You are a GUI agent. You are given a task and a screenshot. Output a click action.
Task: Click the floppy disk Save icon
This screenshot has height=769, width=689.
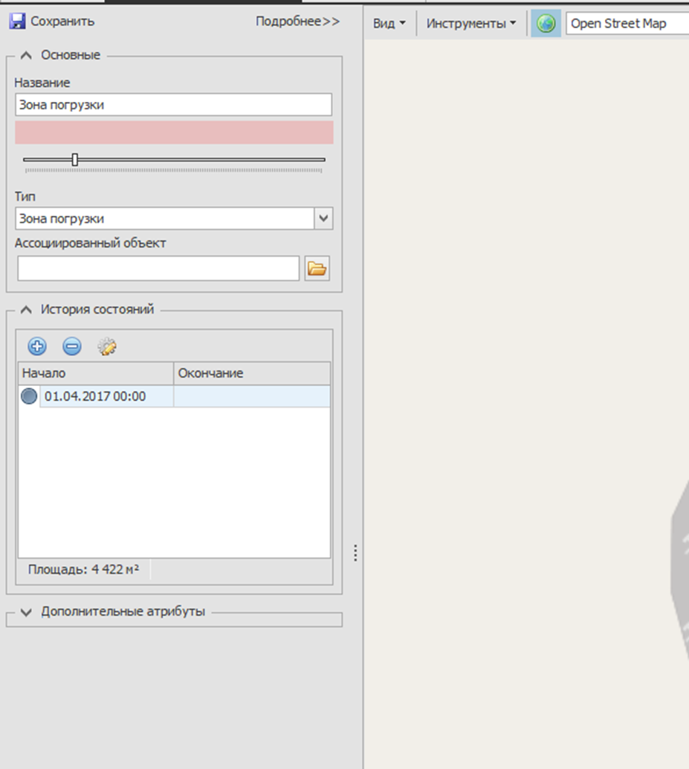click(x=17, y=22)
